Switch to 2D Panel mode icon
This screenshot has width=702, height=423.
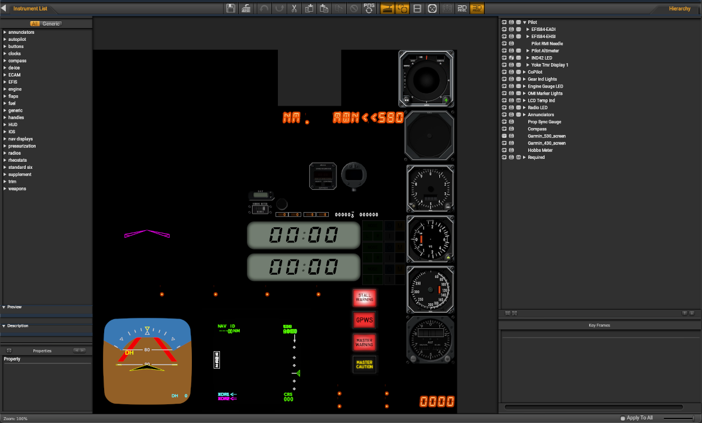(x=463, y=9)
